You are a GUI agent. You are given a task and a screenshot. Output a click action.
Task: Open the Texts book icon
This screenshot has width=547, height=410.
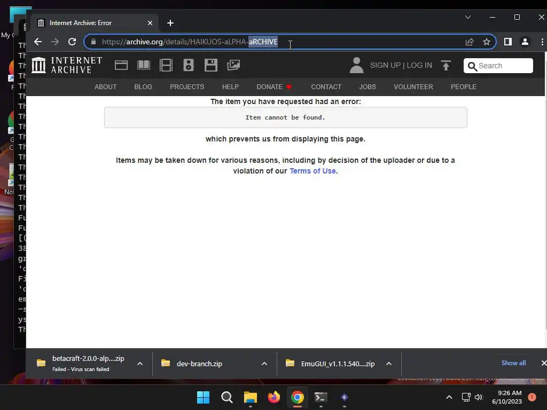144,65
